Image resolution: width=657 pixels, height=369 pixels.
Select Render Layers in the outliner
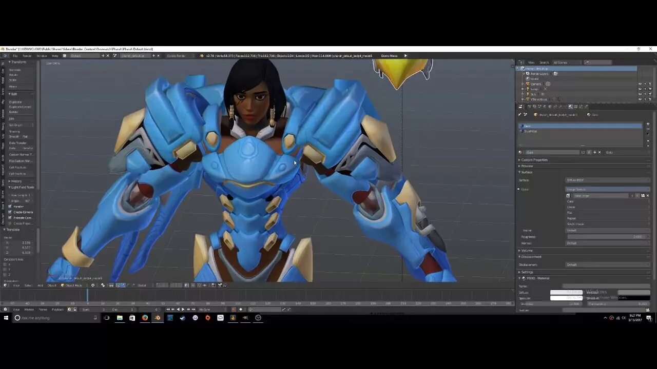click(x=539, y=74)
